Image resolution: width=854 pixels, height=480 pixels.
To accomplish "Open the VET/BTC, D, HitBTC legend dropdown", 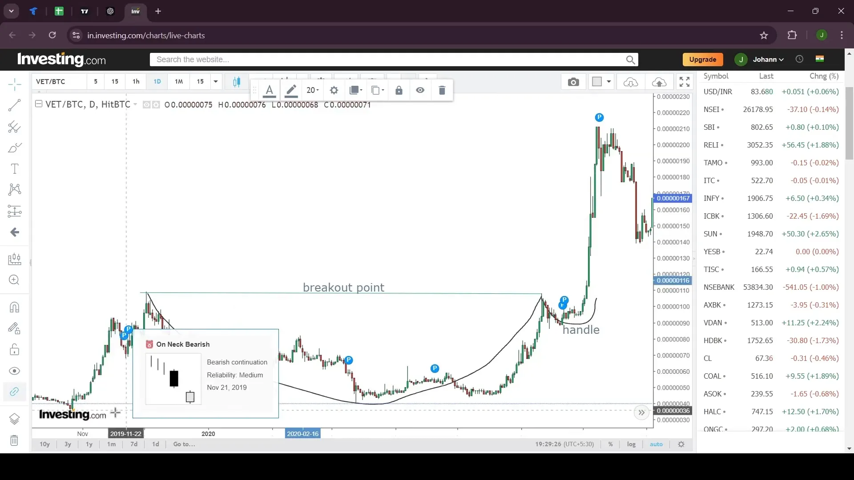I will point(135,104).
